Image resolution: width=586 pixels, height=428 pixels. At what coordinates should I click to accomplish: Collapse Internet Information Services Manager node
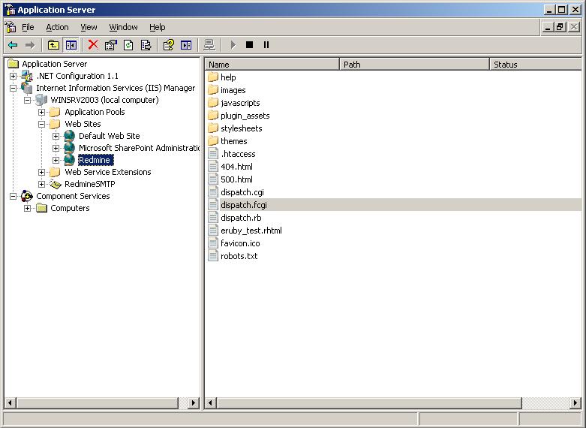tap(13, 89)
